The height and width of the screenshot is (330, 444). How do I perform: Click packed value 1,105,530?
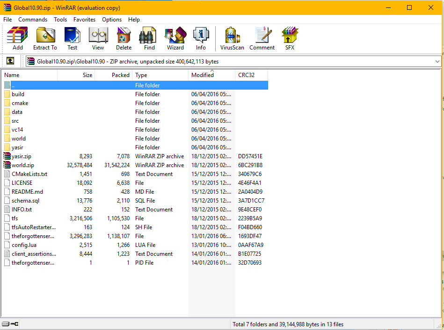point(118,218)
